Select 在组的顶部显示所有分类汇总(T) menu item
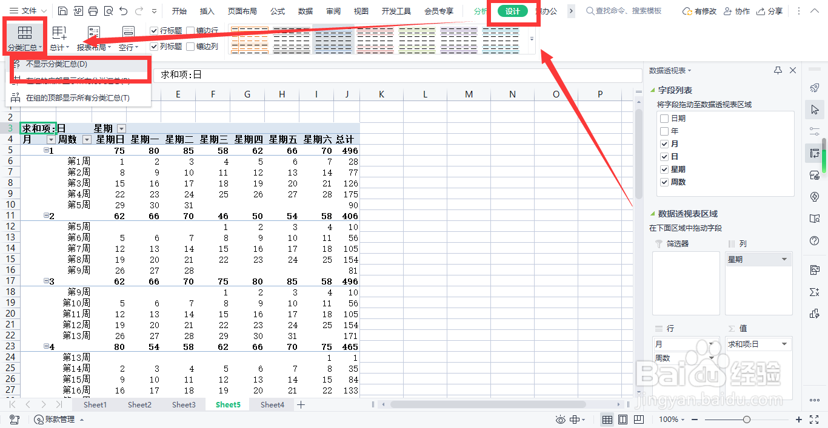Viewport: 828px width, 428px height. coord(78,97)
